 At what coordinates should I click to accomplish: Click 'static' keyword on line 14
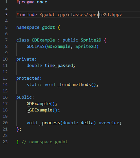coord(34,85)
